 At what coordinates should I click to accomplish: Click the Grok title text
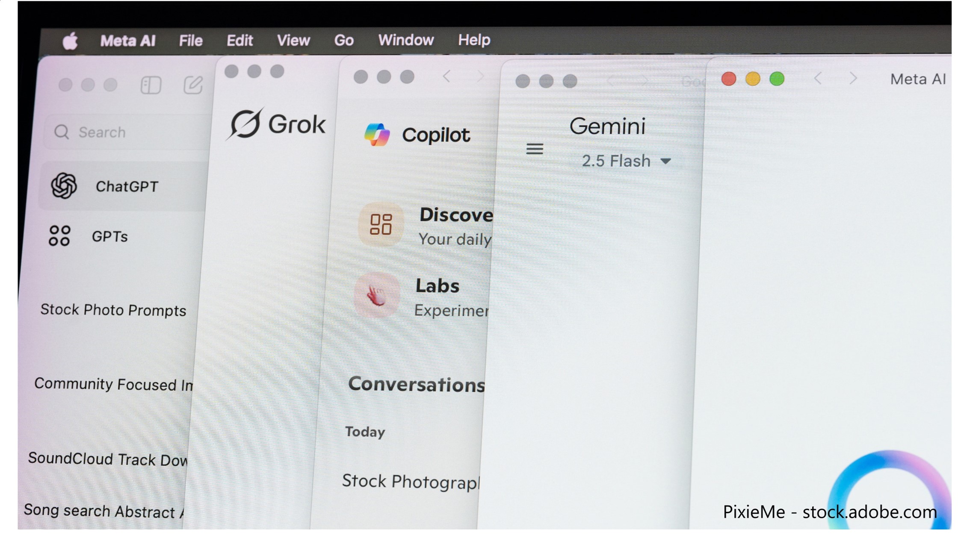coord(297,124)
